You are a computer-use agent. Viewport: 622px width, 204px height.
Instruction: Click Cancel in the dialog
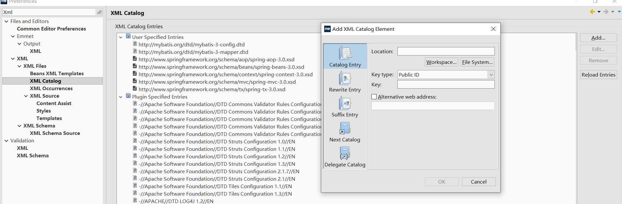(479, 182)
